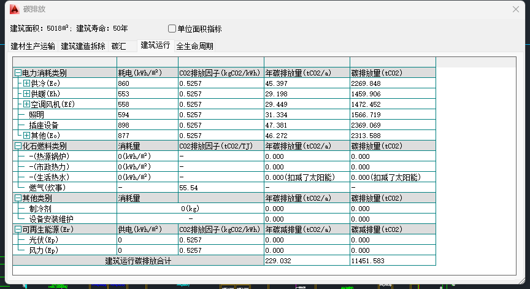Switch to the 建材生产运输 tab

click(33, 46)
